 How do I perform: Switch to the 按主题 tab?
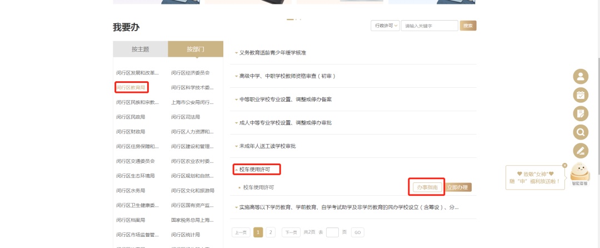point(140,49)
